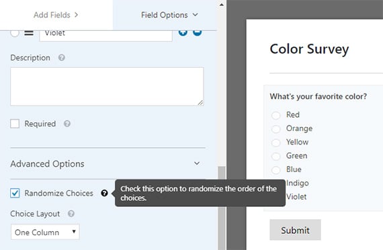Screen dimensions: 383x250
Task: Click the add choice plus icon beside Violet
Action: tap(183, 33)
